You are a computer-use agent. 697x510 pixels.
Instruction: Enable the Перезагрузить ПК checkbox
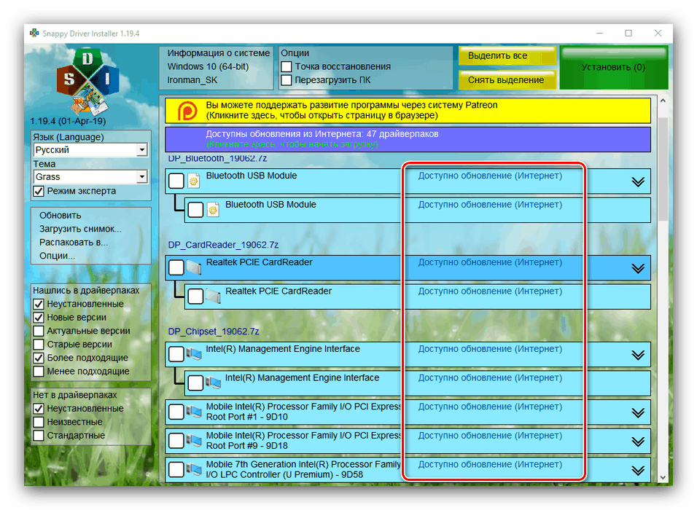(287, 80)
